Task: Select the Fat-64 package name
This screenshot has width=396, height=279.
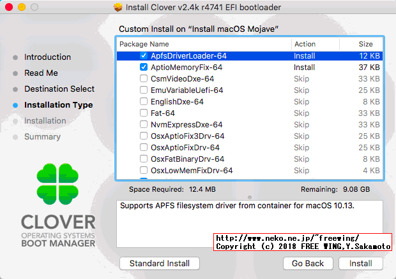Action: [x=163, y=113]
